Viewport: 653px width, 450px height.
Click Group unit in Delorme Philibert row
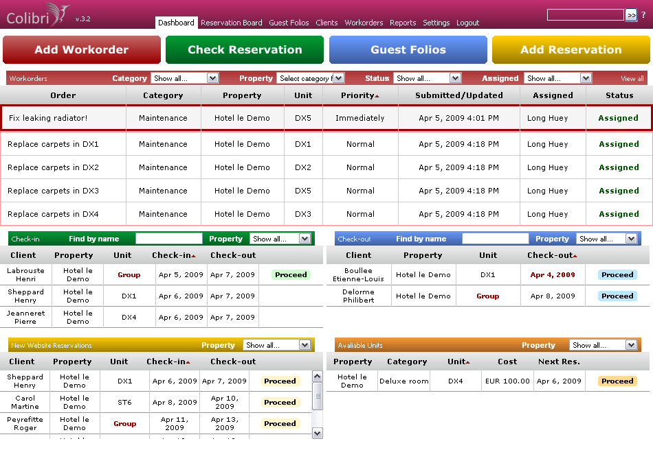click(487, 296)
